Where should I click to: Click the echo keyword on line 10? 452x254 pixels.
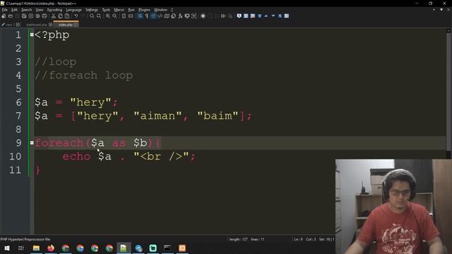(x=76, y=157)
